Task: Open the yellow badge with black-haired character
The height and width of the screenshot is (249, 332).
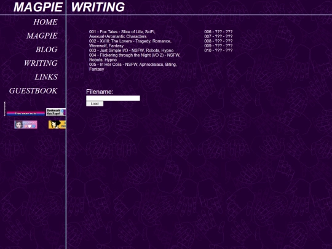Action: tap(57, 124)
